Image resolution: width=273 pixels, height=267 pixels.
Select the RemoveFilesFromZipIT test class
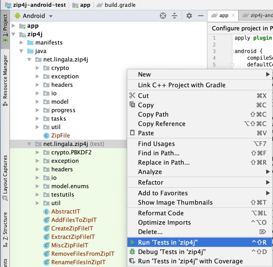(79, 254)
